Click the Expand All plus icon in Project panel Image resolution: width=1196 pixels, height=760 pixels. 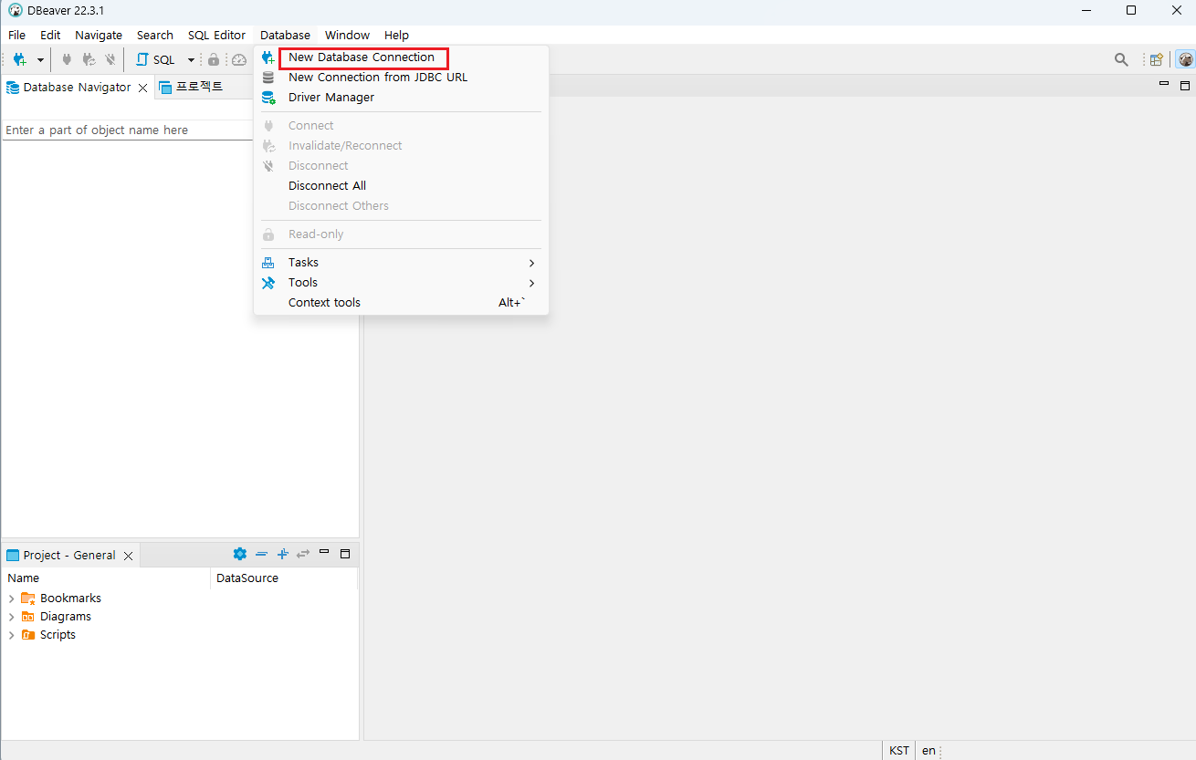pos(283,554)
